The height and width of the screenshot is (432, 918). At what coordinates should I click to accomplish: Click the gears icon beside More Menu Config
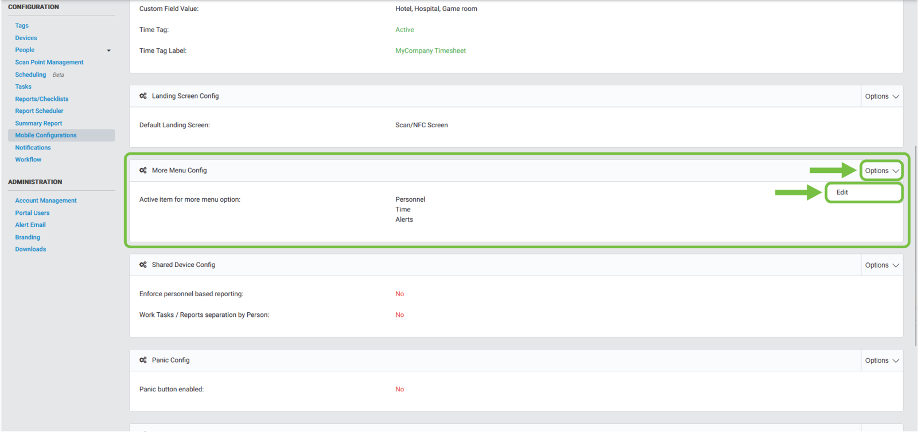[x=143, y=170]
